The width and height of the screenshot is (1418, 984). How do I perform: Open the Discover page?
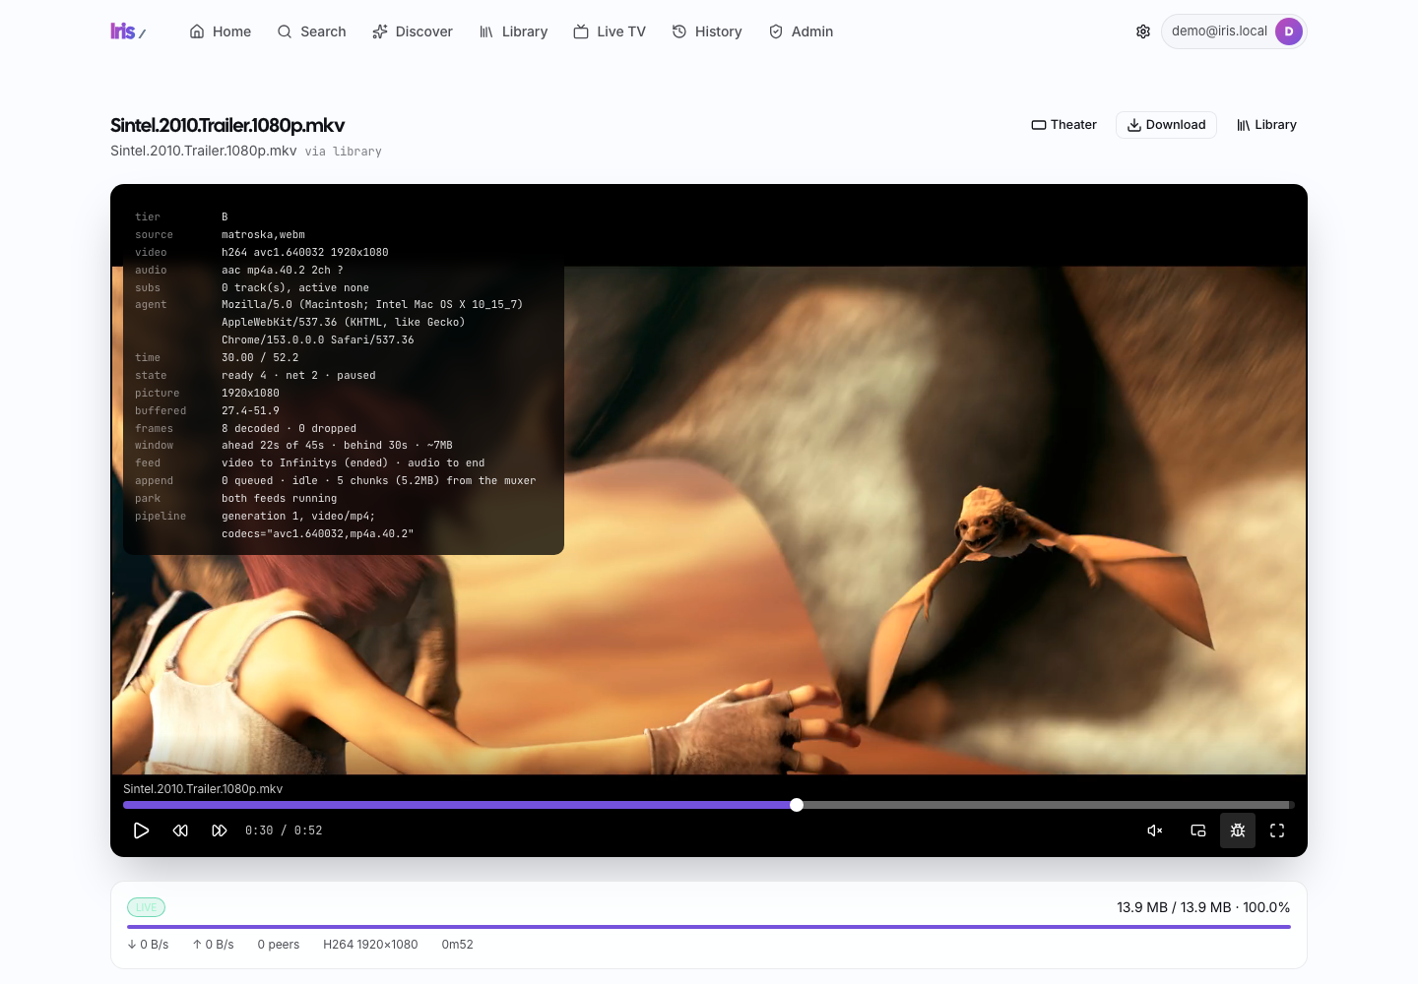point(413,31)
